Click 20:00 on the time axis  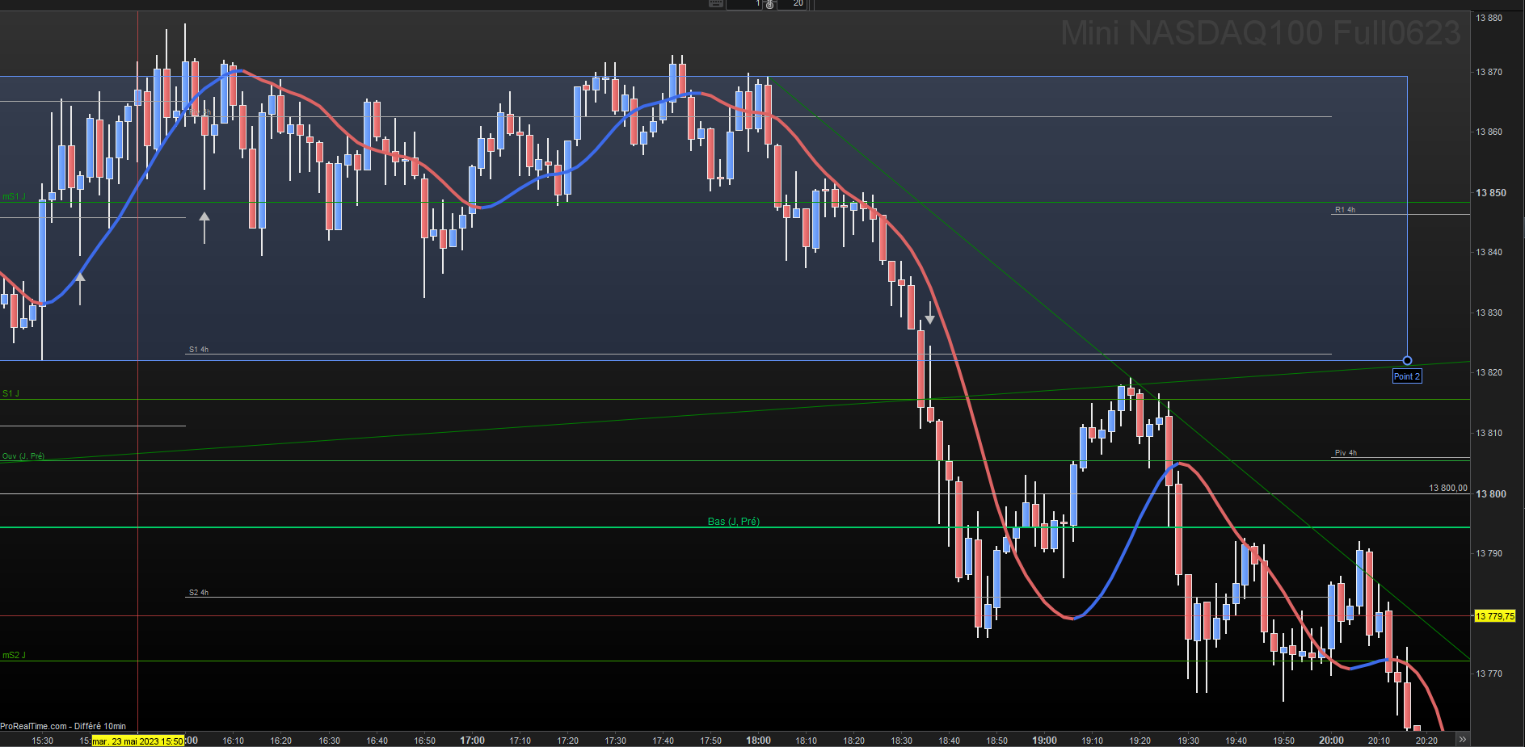pos(1331,741)
